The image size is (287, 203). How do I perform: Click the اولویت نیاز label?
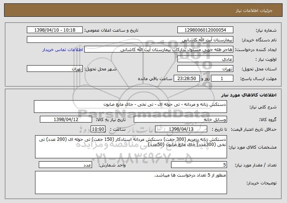(266, 59)
